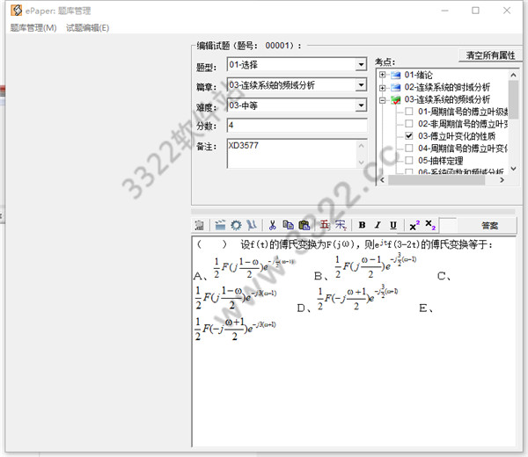The image size is (528, 457).
Task: Select 03-傅立叶变化的性质 tree label
Action: pos(457,136)
